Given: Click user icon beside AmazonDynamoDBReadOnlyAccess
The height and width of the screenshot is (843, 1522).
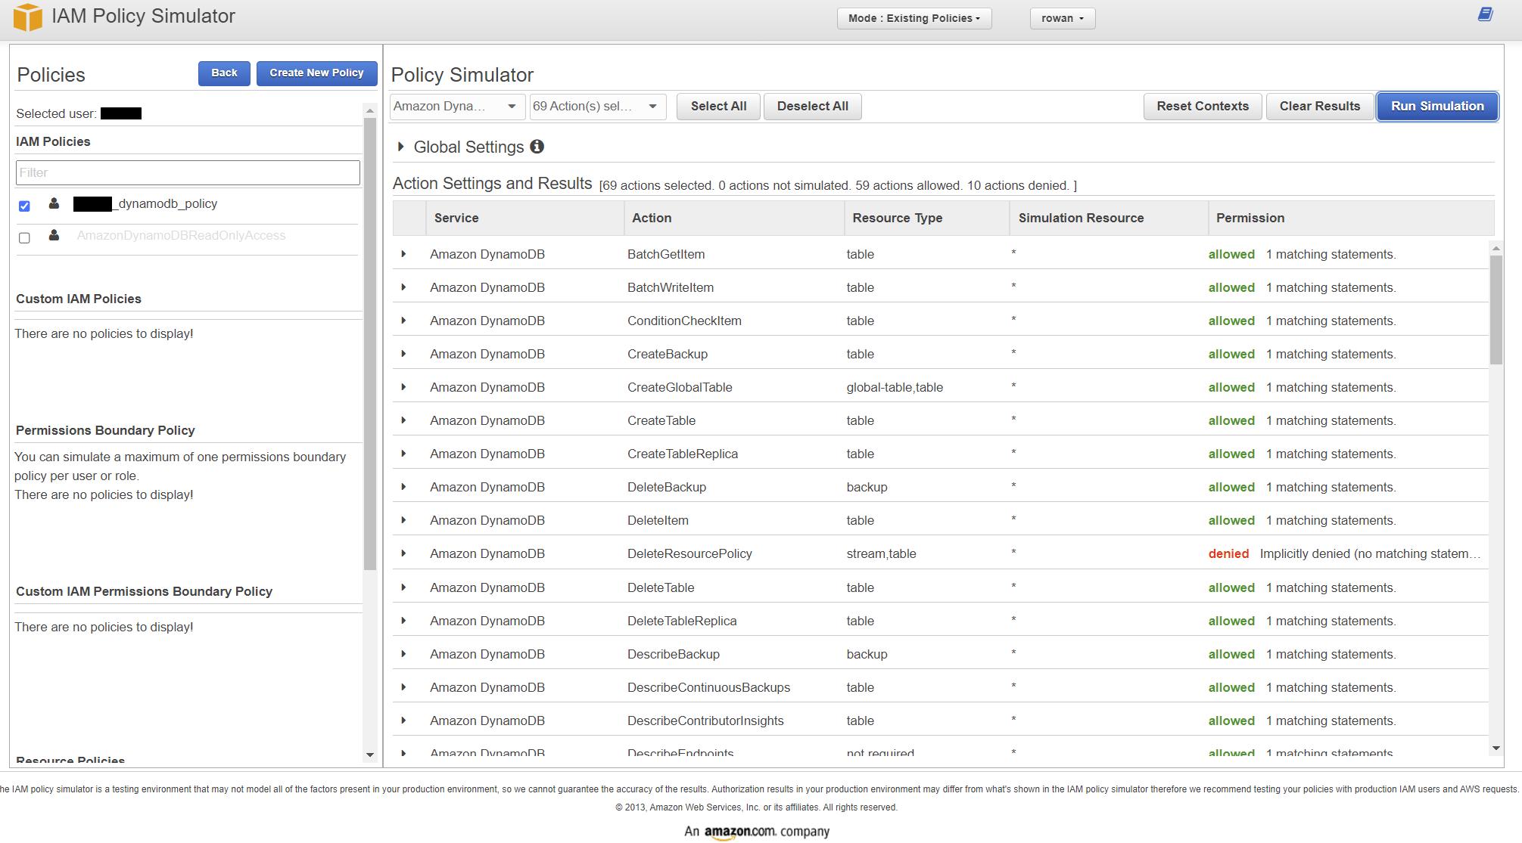Looking at the screenshot, I should point(54,235).
